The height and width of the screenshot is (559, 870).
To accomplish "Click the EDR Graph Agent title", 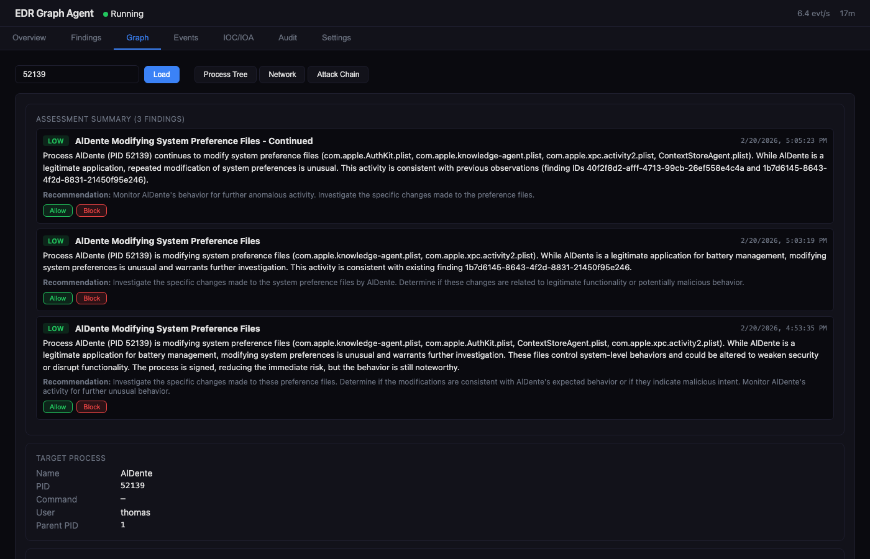I will pyautogui.click(x=54, y=13).
